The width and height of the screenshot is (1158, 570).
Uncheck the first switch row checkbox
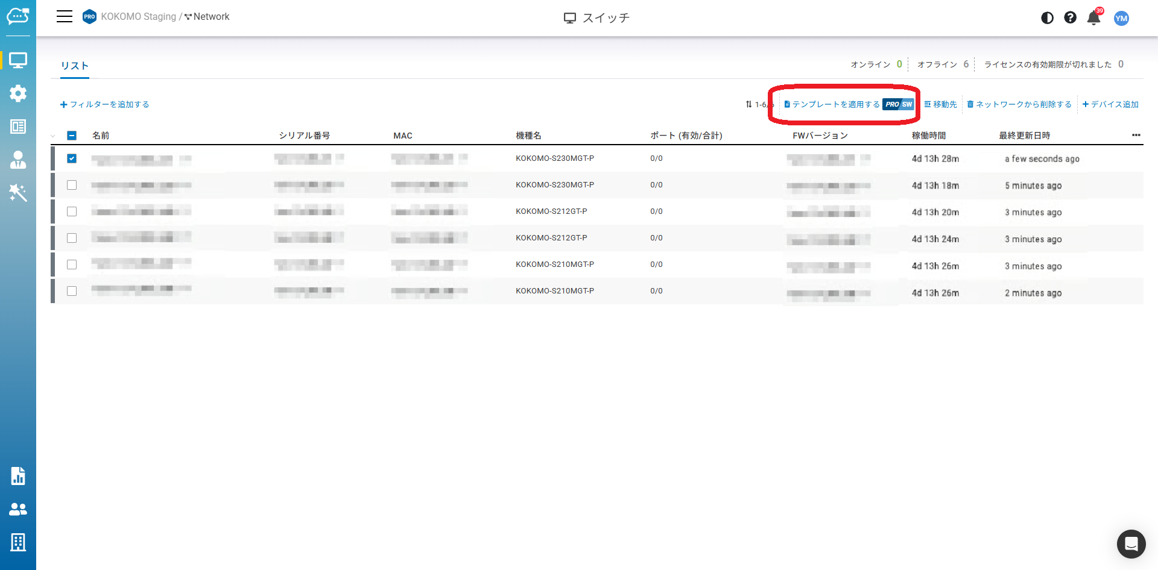click(72, 158)
